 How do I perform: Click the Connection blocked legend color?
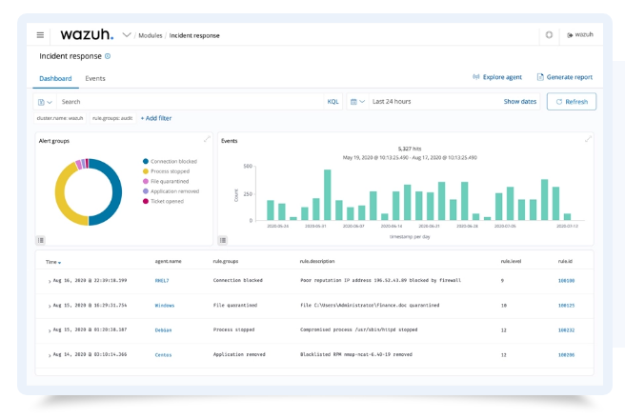click(145, 162)
